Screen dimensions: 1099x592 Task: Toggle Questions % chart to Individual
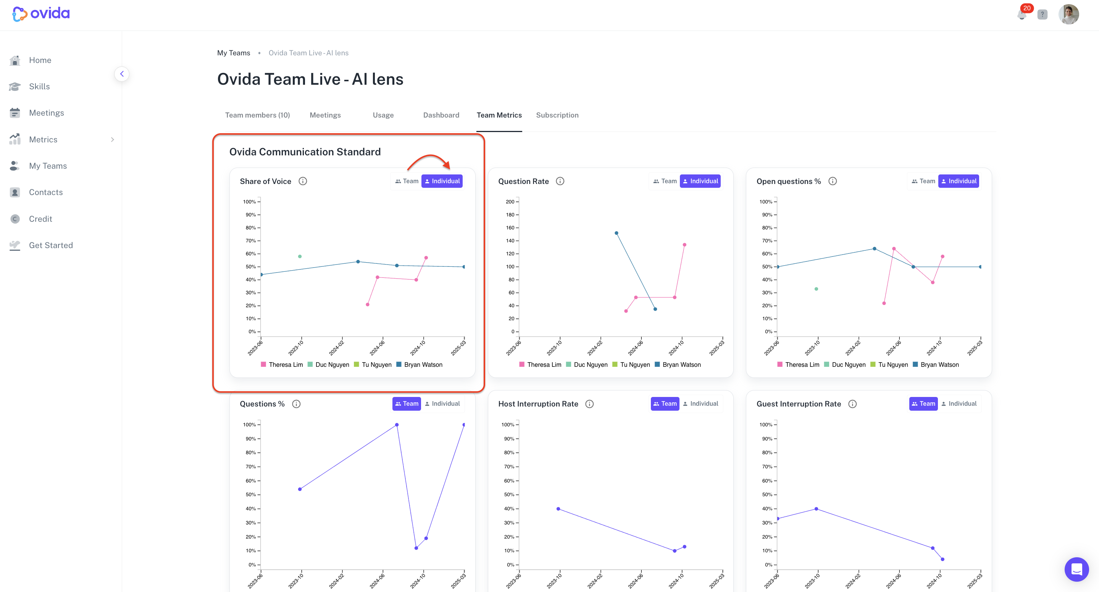[x=442, y=403]
